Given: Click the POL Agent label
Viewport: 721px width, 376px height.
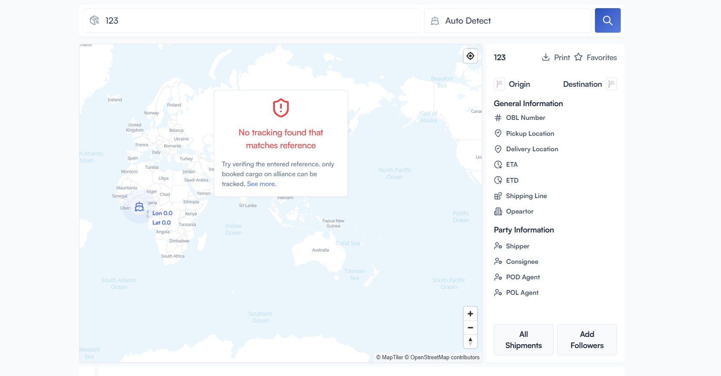Looking at the screenshot, I should click(522, 293).
